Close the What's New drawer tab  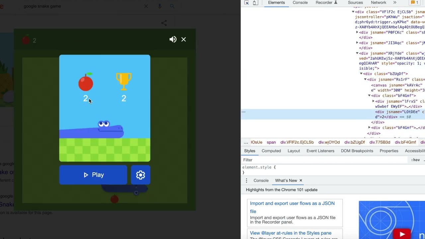coord(301,181)
